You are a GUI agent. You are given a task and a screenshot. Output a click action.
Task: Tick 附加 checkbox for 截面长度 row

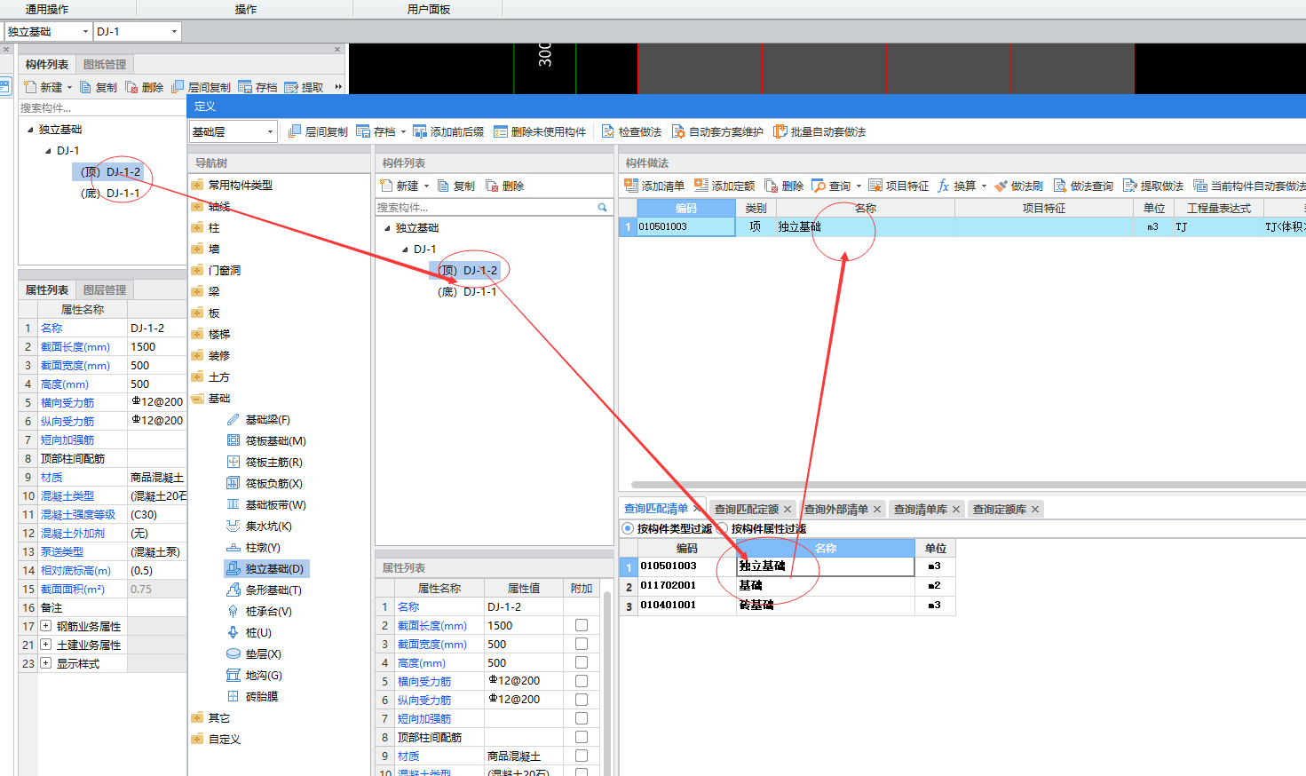coord(582,625)
